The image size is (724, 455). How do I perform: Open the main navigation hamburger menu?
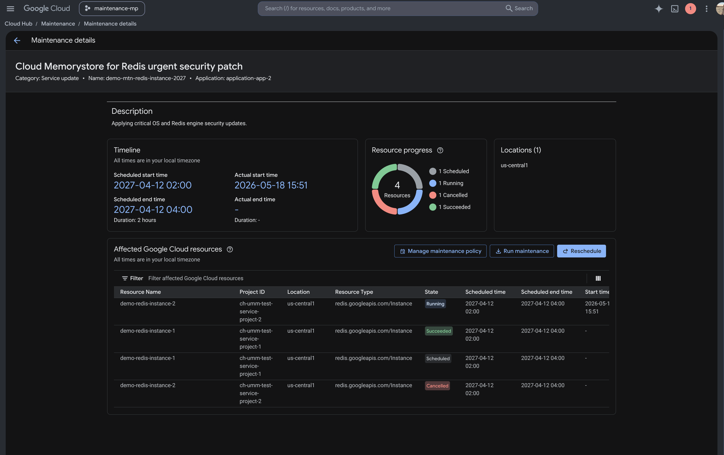click(11, 9)
